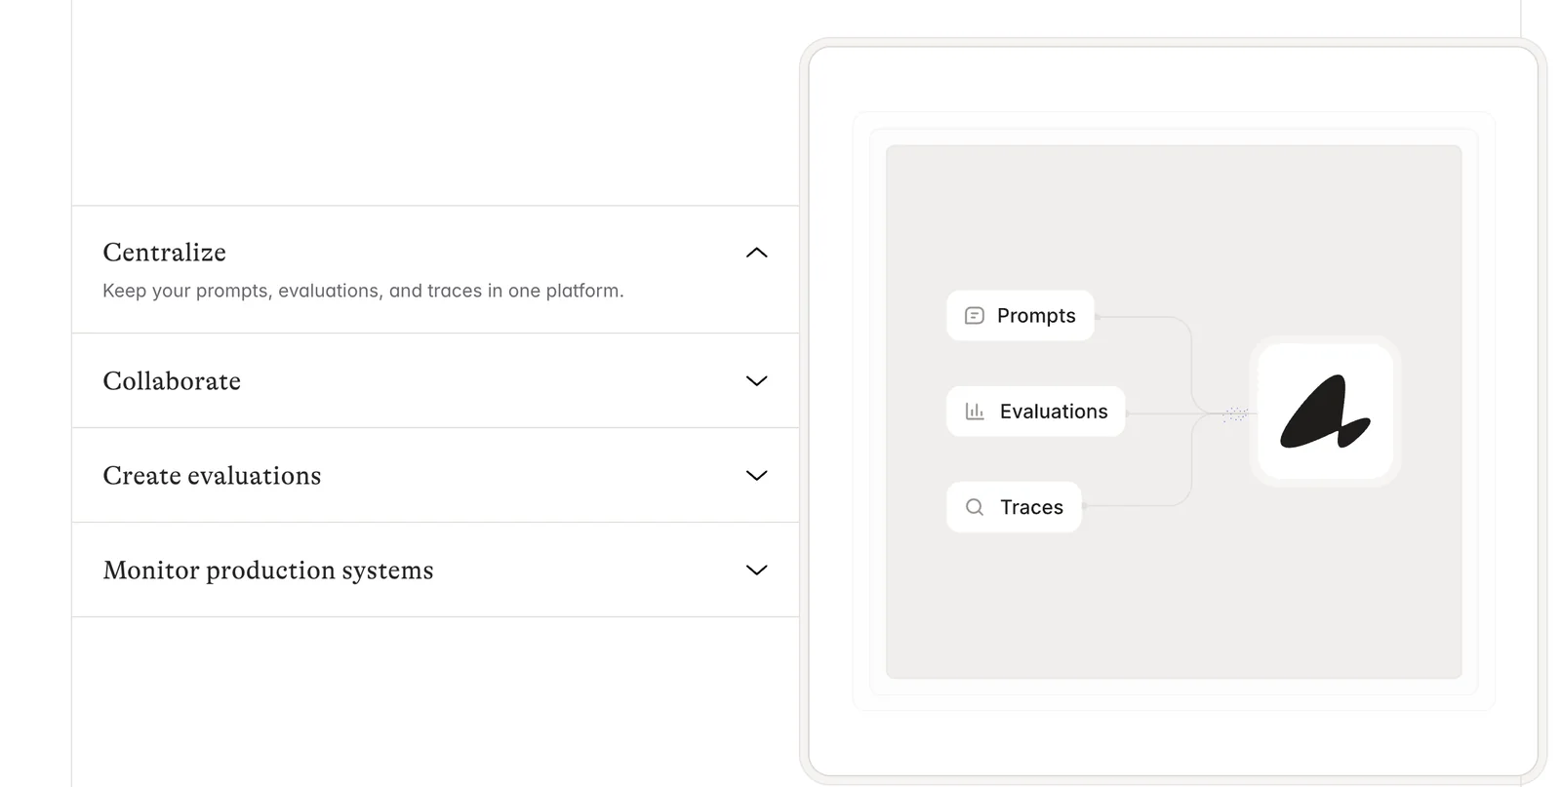Click the black logo shape
The width and height of the screenshot is (1561, 787).
point(1324,413)
